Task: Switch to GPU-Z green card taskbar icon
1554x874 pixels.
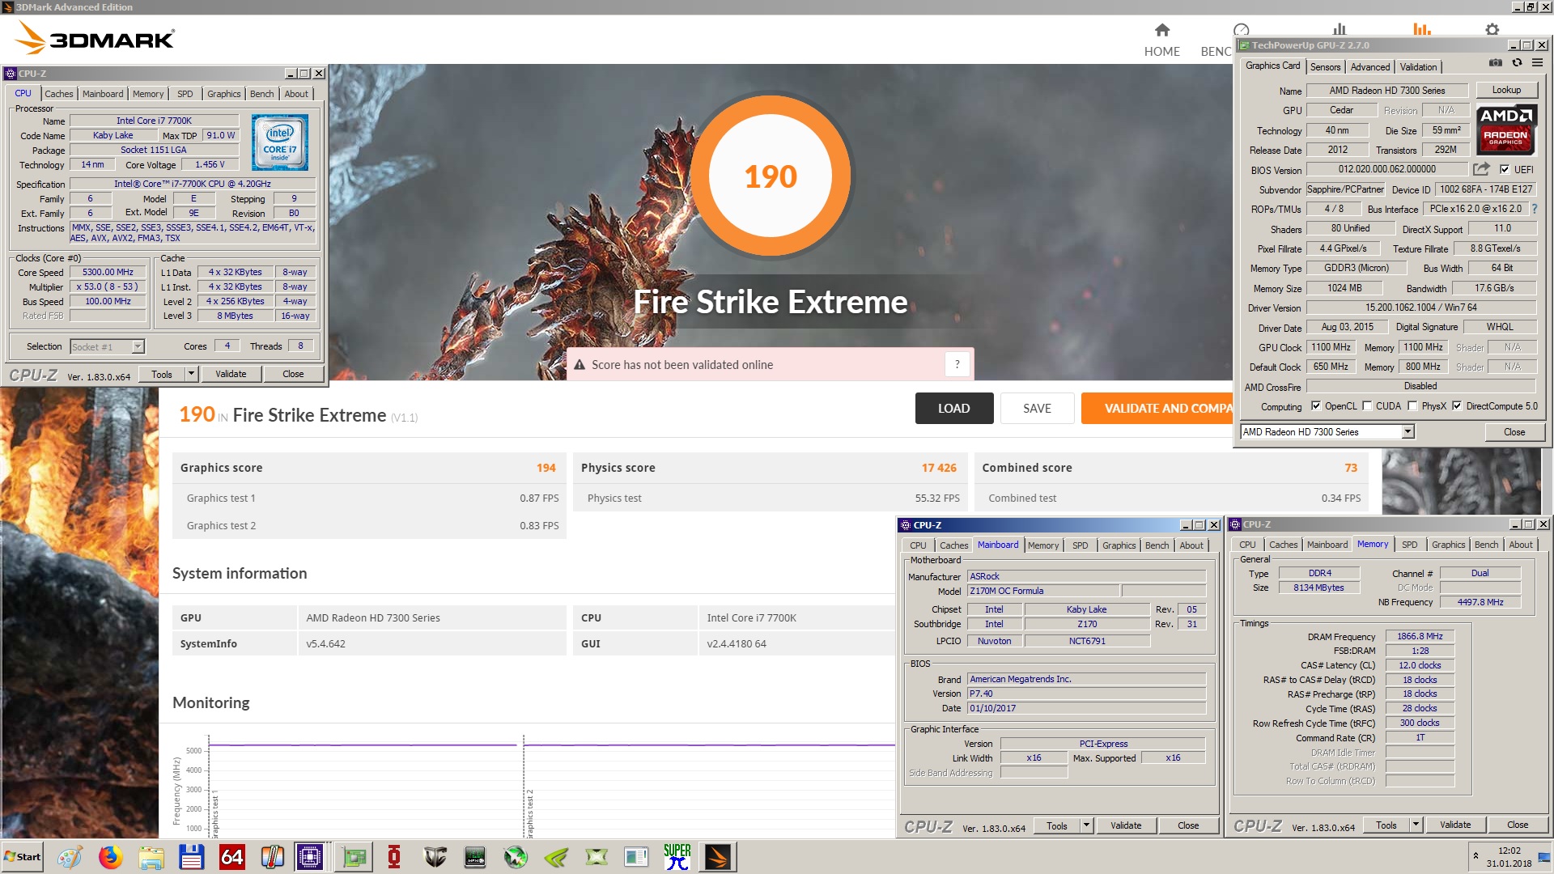Action: coord(354,857)
